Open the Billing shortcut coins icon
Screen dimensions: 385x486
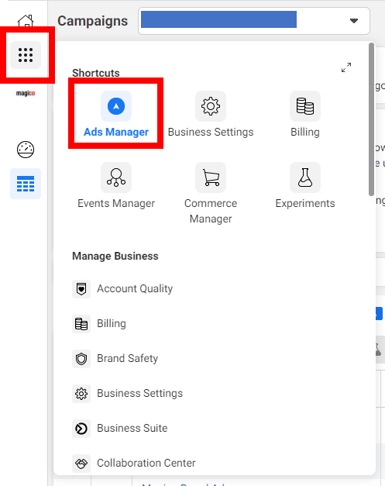point(305,106)
